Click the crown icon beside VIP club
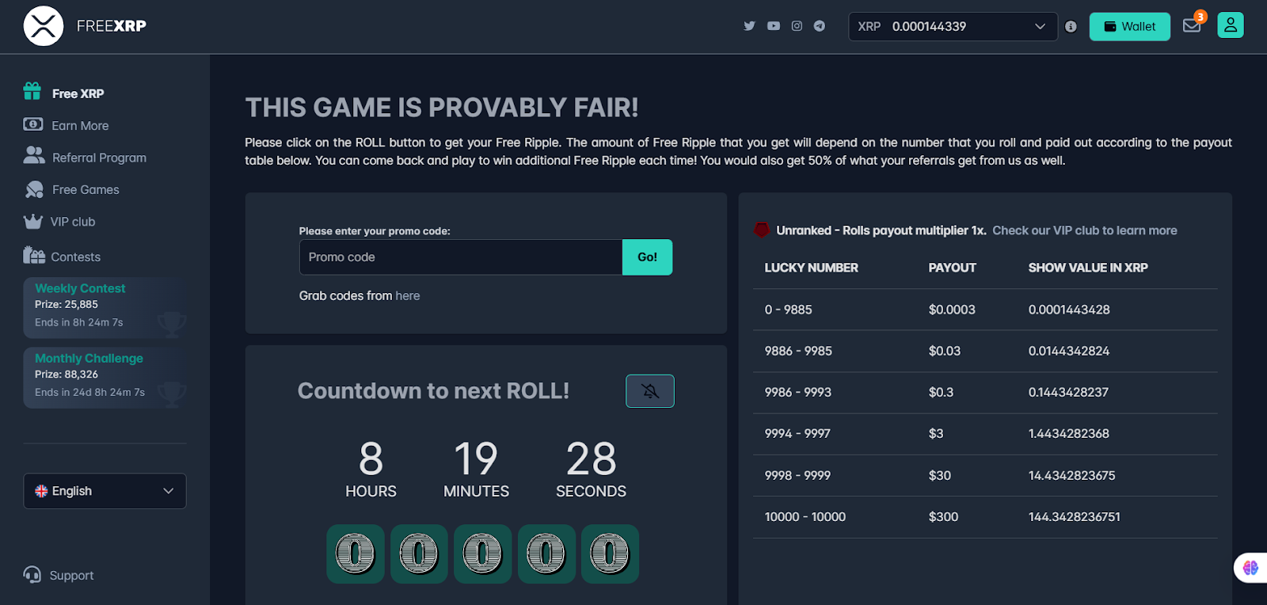Screen dimensions: 1267x605 pyautogui.click(x=33, y=222)
